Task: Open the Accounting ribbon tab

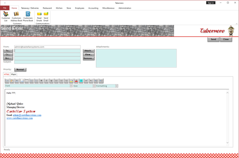Action: (x=93, y=8)
